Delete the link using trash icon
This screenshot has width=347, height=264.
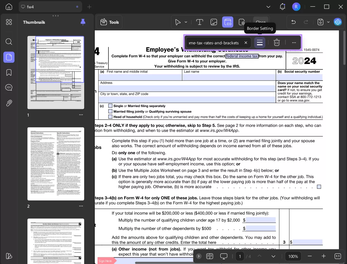276,43
